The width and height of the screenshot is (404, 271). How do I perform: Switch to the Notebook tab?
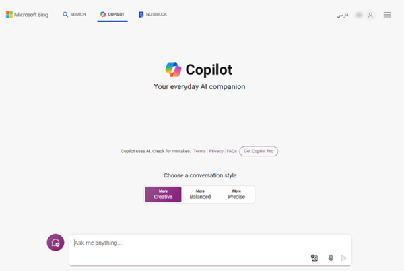point(153,14)
